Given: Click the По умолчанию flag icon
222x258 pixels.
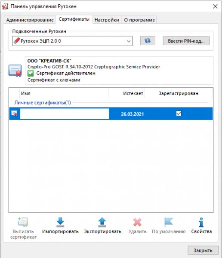Looking at the screenshot, I should click(x=169, y=222).
